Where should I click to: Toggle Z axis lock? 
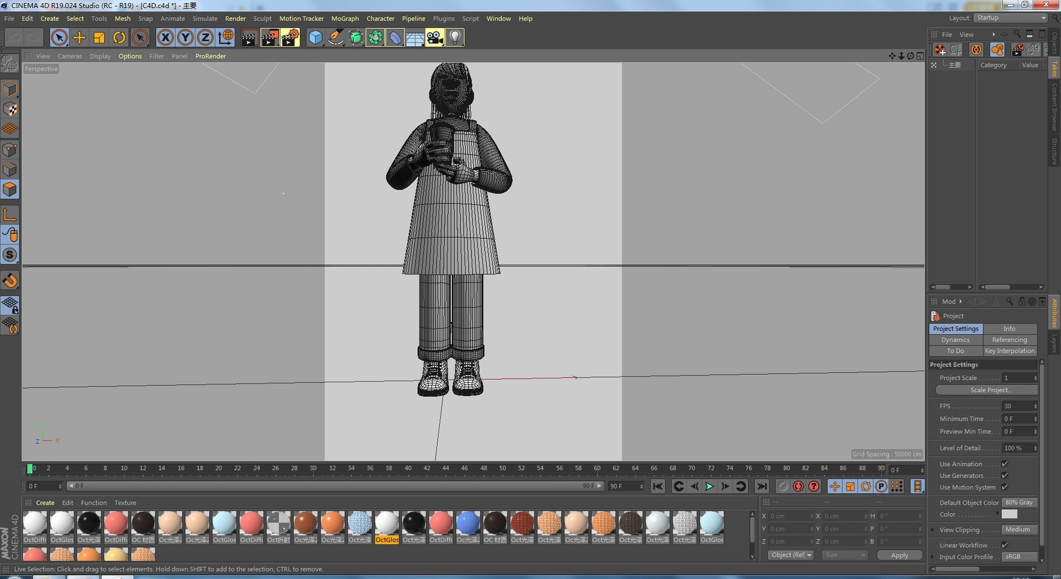pos(205,38)
